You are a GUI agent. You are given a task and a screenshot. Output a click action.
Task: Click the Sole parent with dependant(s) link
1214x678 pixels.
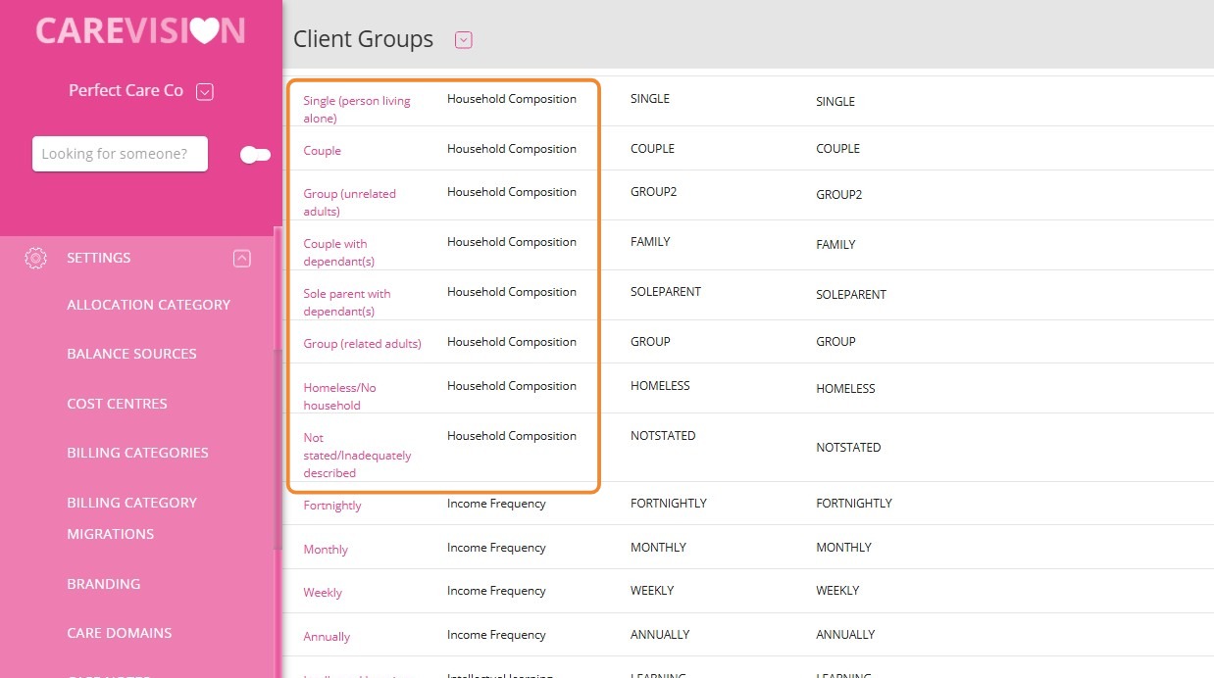tap(347, 303)
